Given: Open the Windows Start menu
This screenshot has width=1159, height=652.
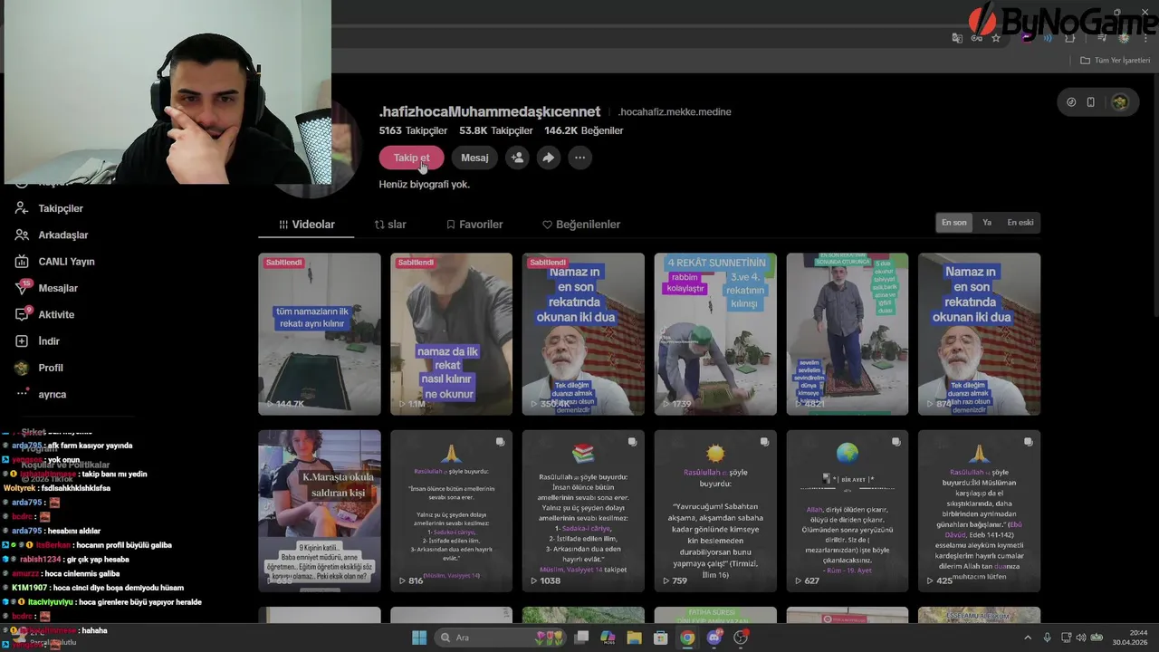Looking at the screenshot, I should (419, 638).
